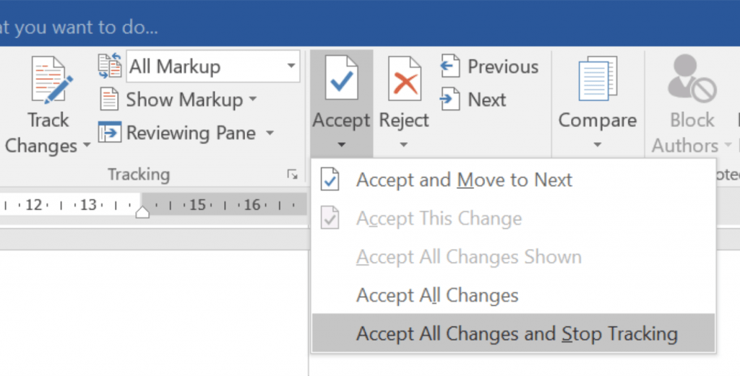Select Accept All Changes and Stop Tracking

click(517, 334)
